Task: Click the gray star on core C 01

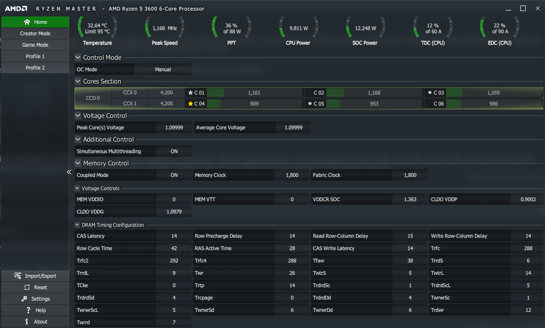Action: tap(190, 93)
